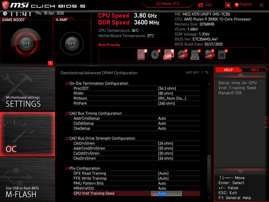Toggle the GAME BOOST knob
Screen dimensions: 269x202
(x=26, y=43)
